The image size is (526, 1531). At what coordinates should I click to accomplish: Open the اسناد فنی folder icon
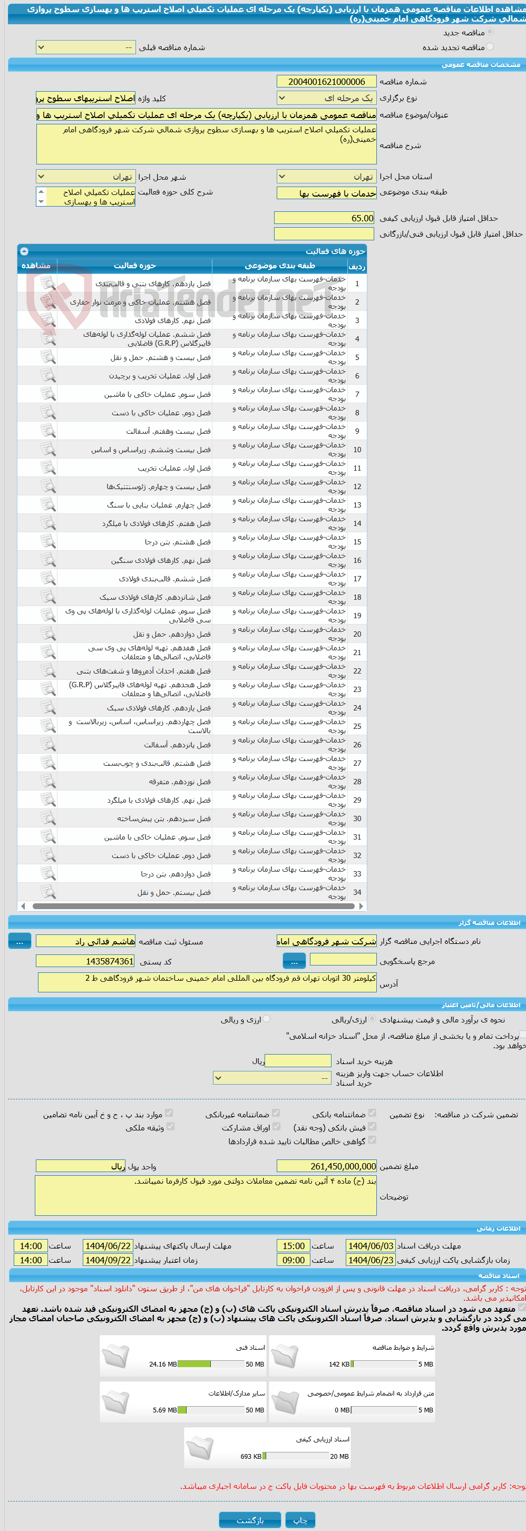pyautogui.click(x=115, y=1356)
